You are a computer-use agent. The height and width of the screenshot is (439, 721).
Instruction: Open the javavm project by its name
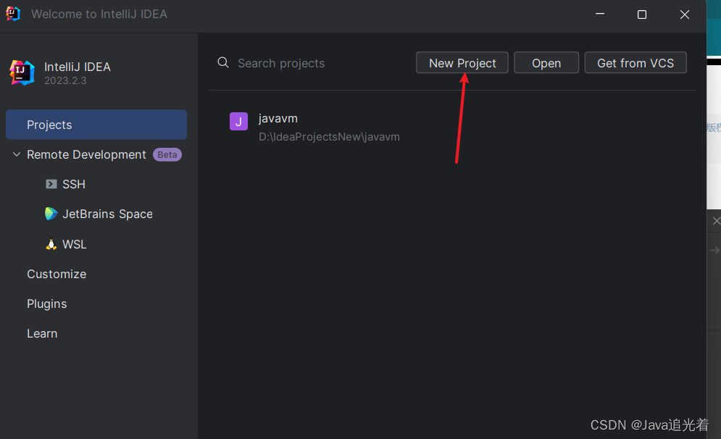[278, 118]
